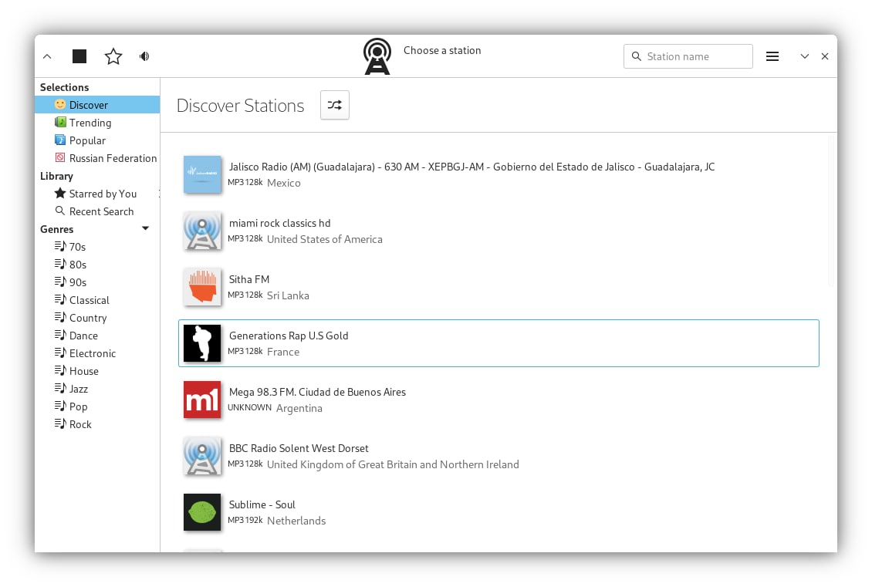Viewport: 872px width, 587px height.
Task: Collapse the Genres section arrow
Action: 145,229
